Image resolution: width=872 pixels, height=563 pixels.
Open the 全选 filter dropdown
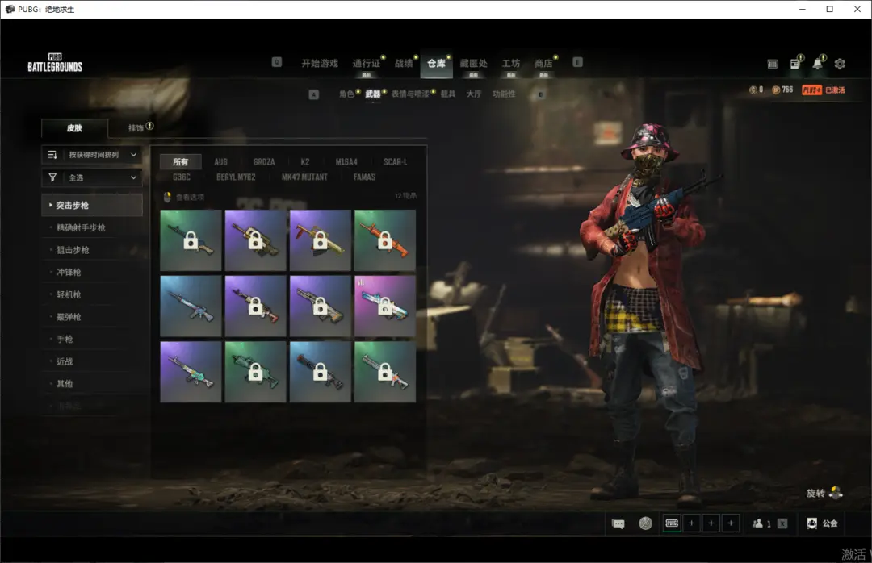tap(92, 177)
